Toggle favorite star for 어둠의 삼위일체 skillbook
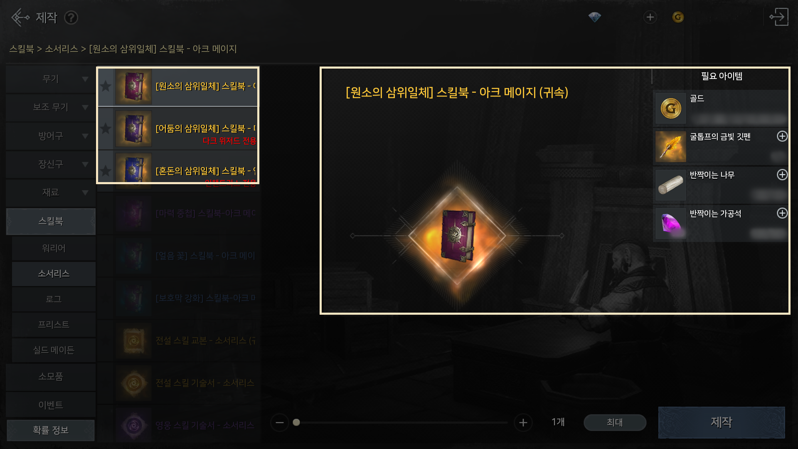 (x=106, y=129)
